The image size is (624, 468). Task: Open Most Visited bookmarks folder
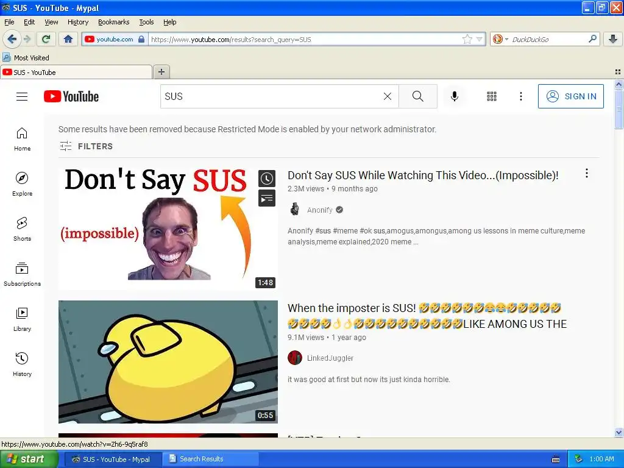tap(26, 58)
